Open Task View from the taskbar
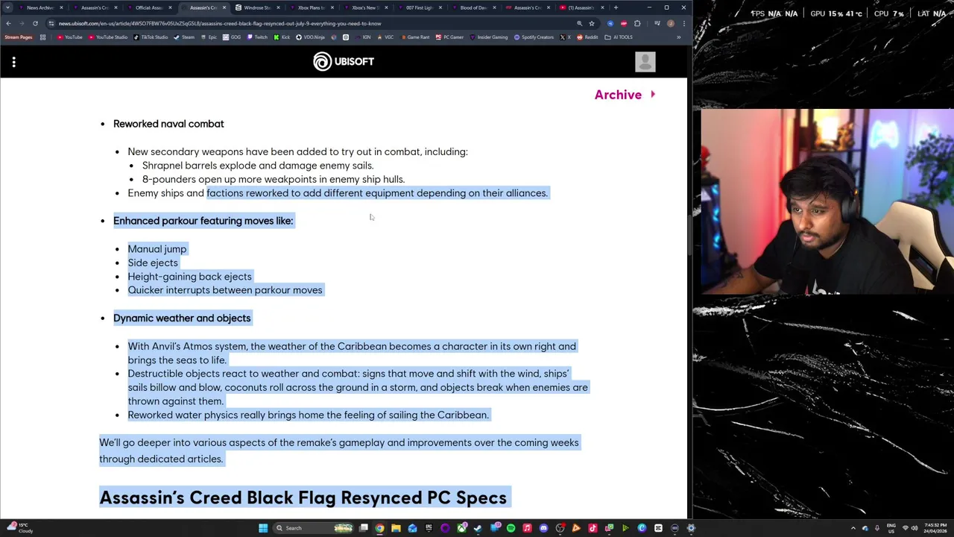Screen dimensions: 954x537 [363, 528]
